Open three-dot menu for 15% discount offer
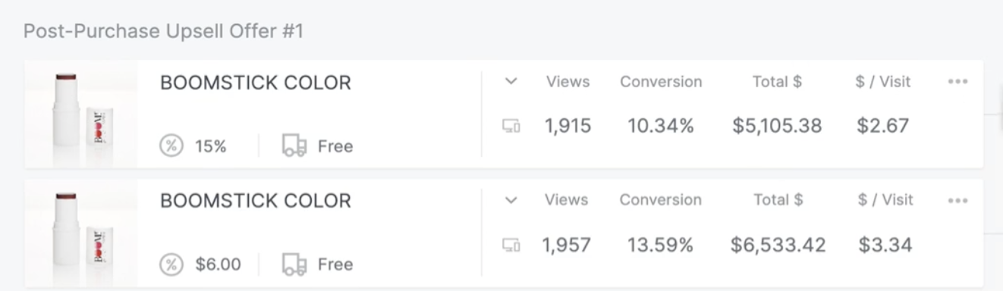The height and width of the screenshot is (291, 1003). (957, 82)
